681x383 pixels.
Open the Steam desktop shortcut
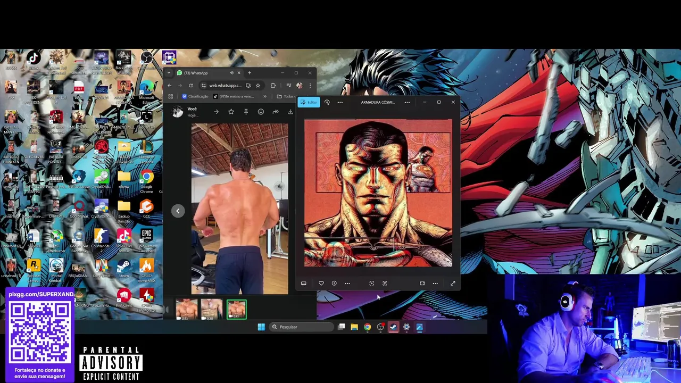pyautogui.click(x=124, y=268)
